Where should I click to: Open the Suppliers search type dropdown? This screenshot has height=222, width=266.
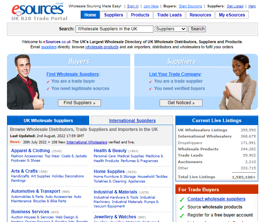(171, 29)
